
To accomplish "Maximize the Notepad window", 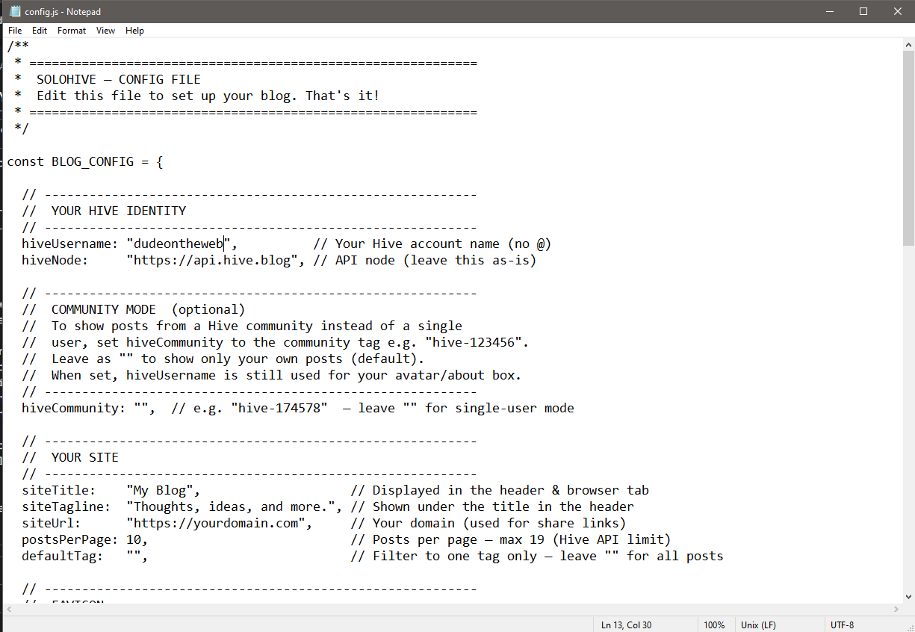I will point(863,11).
